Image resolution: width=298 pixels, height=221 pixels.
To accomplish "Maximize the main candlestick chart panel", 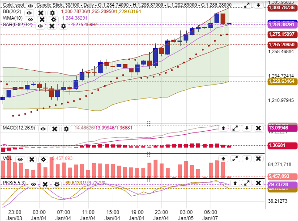I will 247,5.
